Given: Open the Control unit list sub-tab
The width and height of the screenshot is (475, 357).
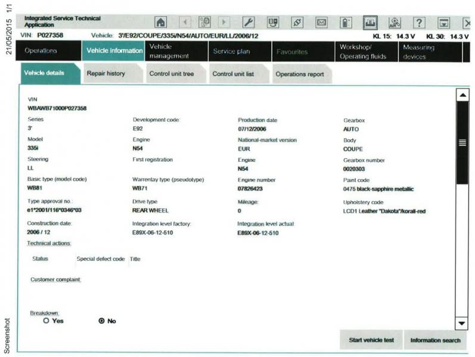Looking at the screenshot, I should (x=239, y=74).
